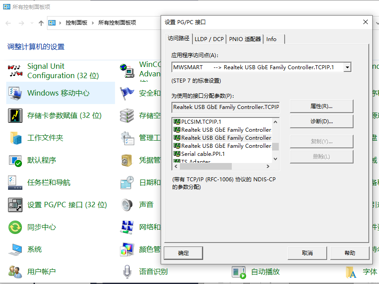
Task: Open 安全和维护 blue flag icon
Action: point(127,93)
